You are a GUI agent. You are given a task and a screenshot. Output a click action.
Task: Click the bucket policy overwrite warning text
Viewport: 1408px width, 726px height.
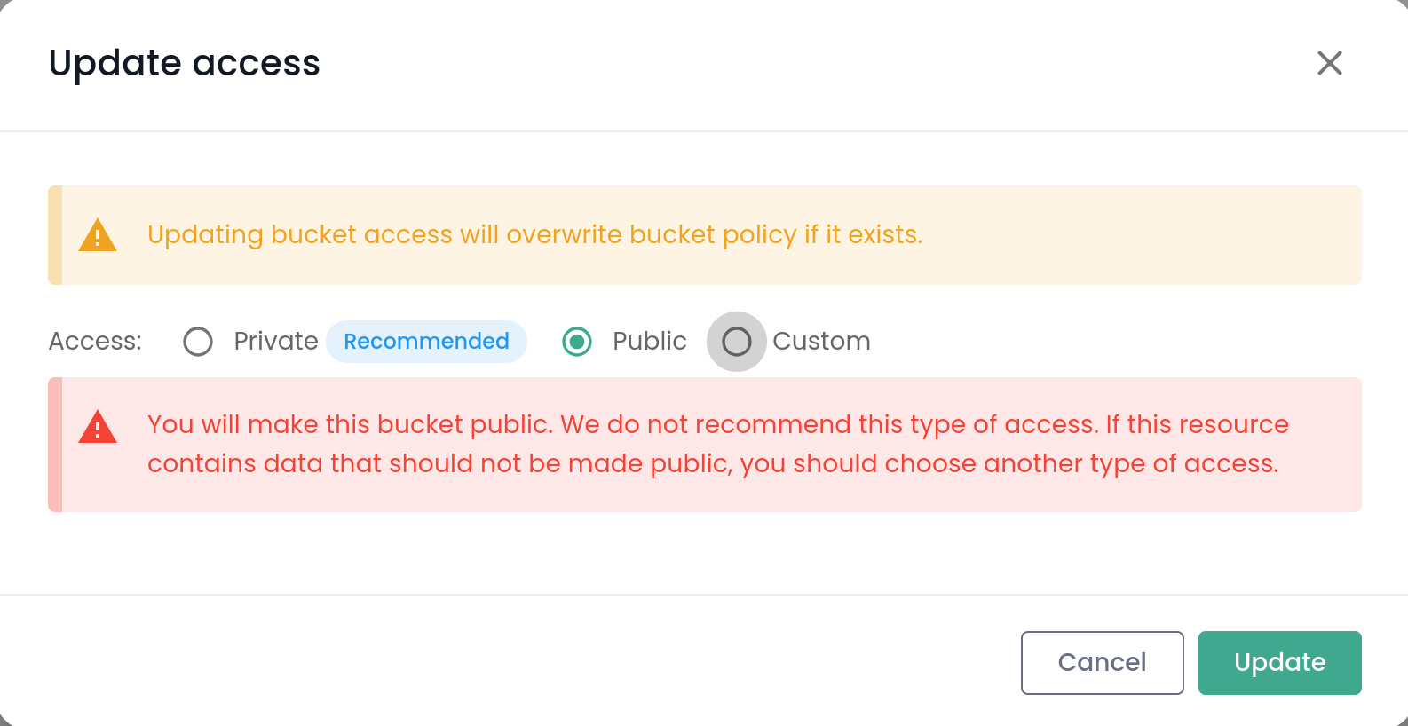[534, 235]
